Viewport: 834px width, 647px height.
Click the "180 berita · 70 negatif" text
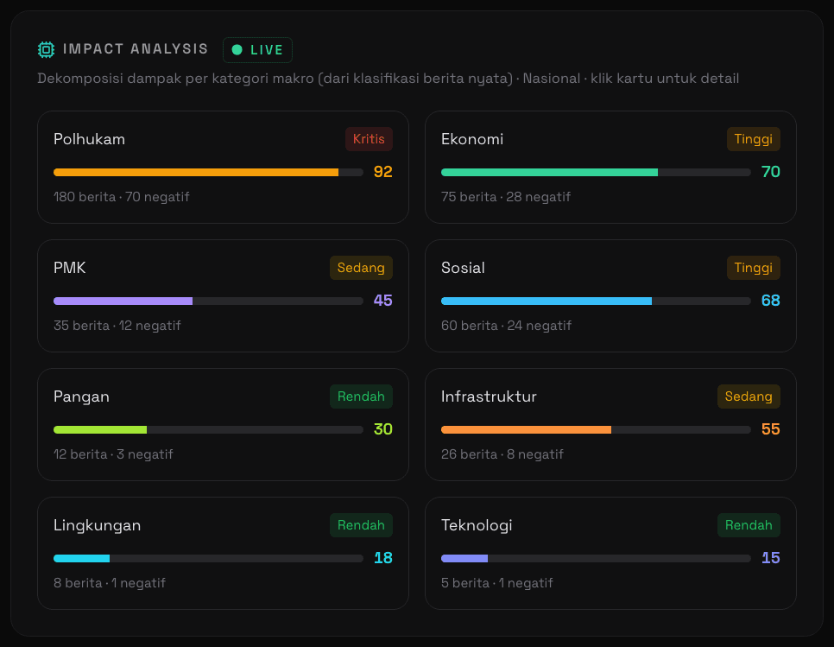(121, 197)
